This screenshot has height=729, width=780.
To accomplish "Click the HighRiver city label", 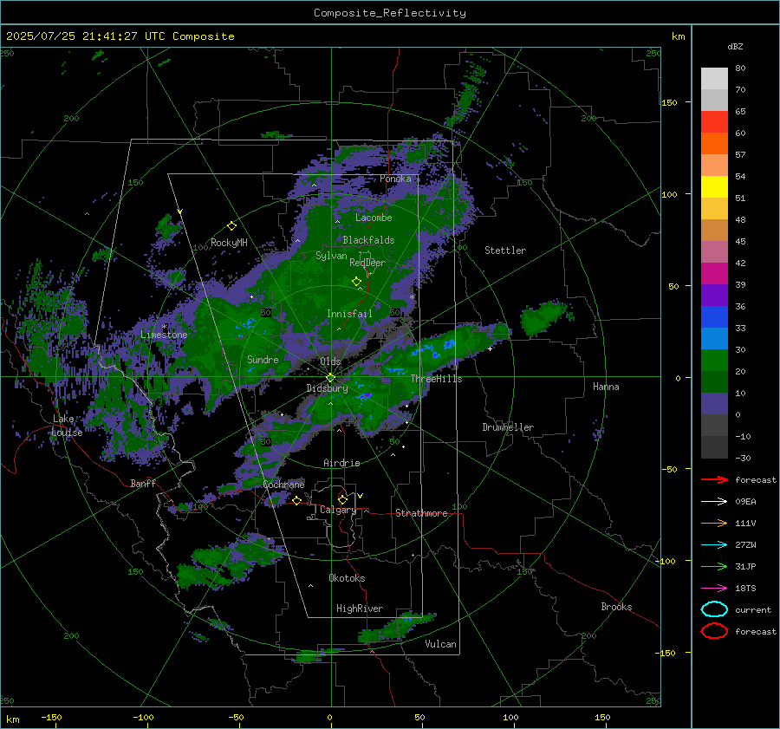I will (x=360, y=609).
